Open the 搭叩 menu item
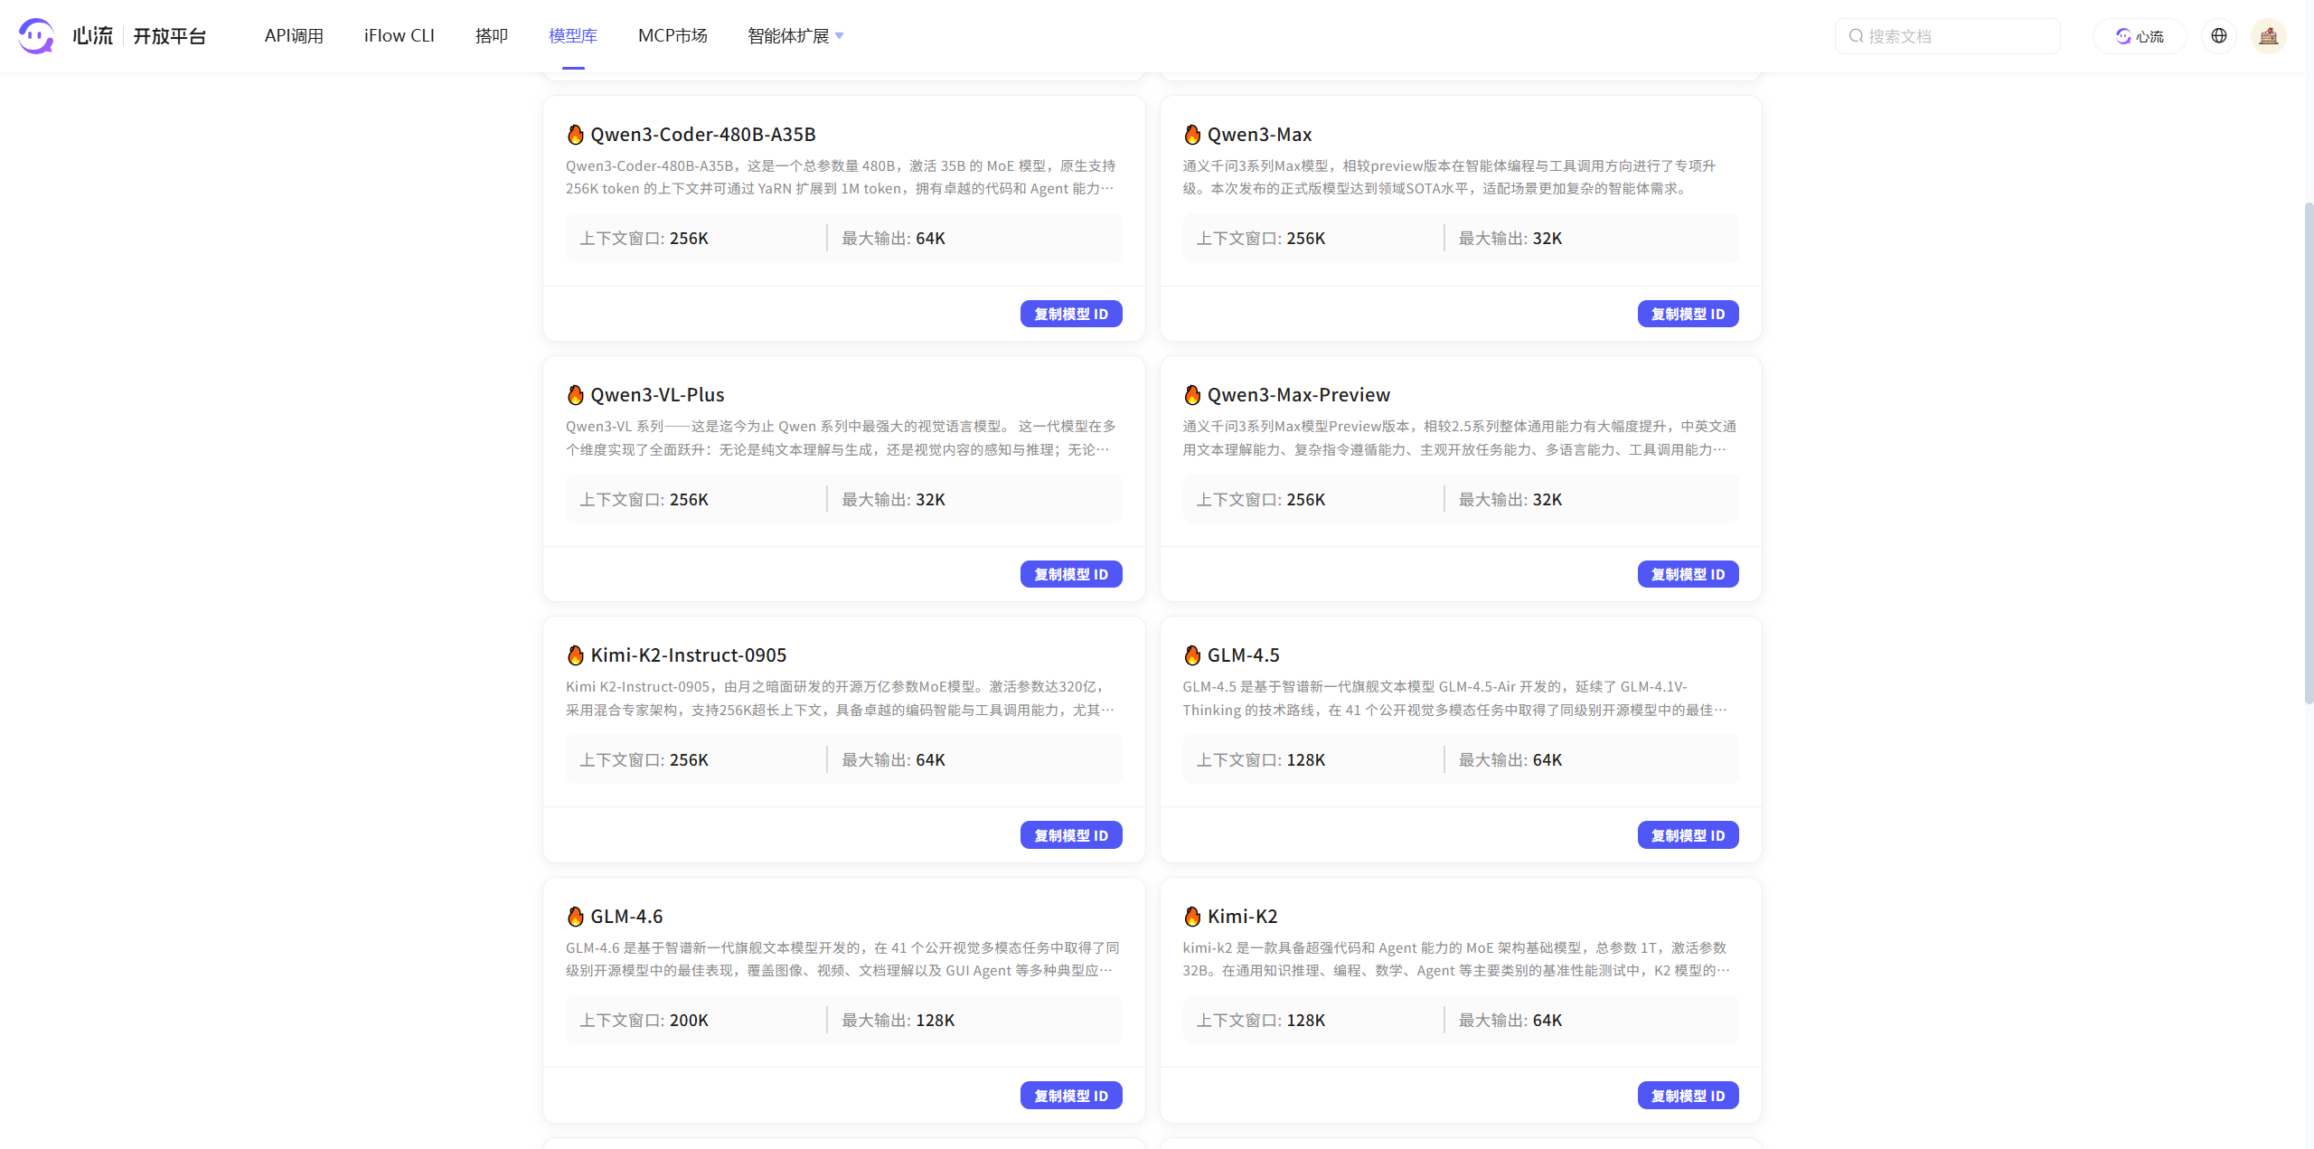Screen dimensions: 2314x1149 pos(491,35)
